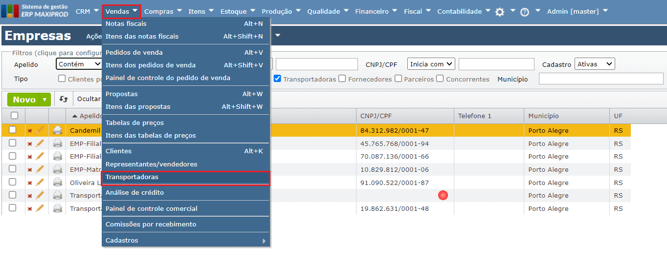Open the Compras menu dropdown
This screenshot has height=266, width=667.
[163, 11]
